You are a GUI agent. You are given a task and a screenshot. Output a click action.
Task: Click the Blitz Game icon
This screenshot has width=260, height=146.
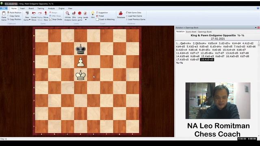pyautogui.click(x=74, y=13)
